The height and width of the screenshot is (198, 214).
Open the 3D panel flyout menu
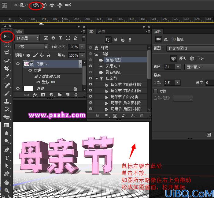pyautogui.click(x=148, y=32)
